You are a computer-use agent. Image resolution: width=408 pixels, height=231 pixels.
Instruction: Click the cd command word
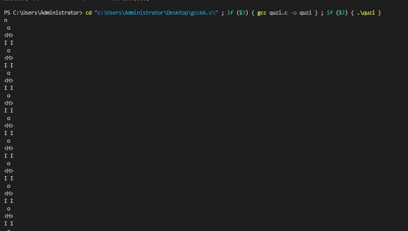pos(88,12)
